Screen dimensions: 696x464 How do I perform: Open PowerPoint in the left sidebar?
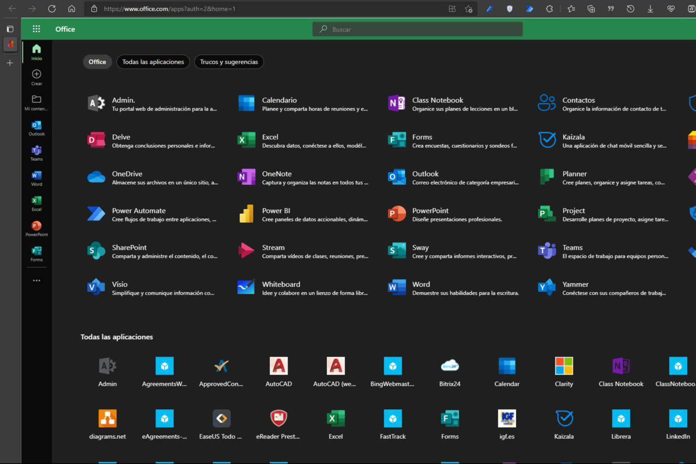(x=36, y=228)
